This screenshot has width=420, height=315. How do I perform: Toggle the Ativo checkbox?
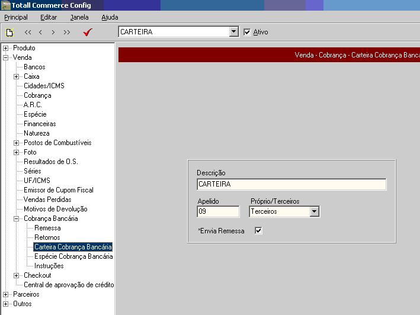(x=248, y=32)
